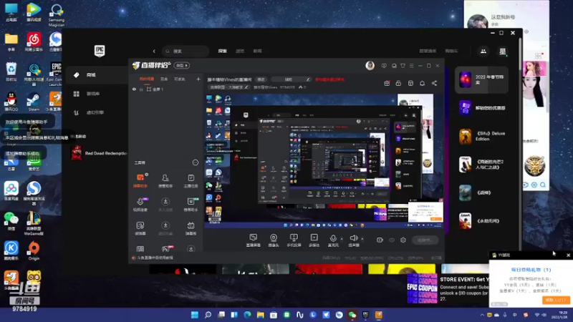The width and height of the screenshot is (573, 322).
Task: Select Steam desktop icon
Action: tap(34, 102)
